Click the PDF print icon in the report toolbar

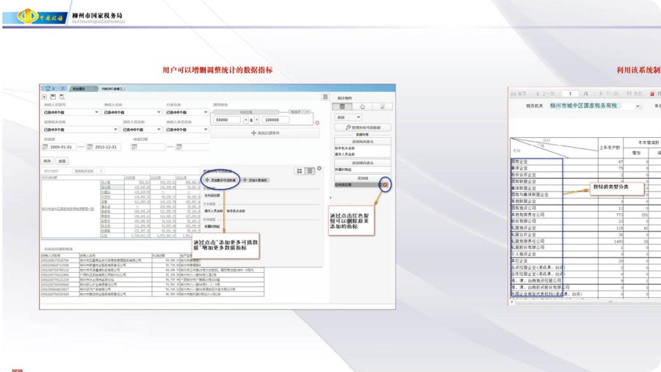[x=651, y=94]
